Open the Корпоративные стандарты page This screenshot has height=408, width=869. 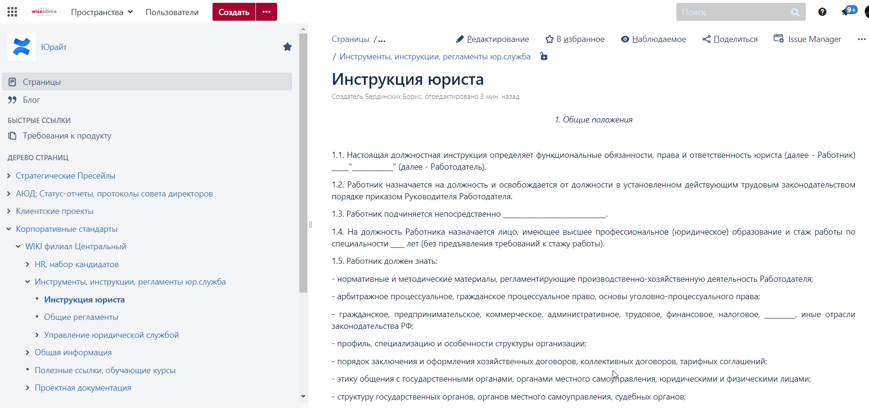pyautogui.click(x=67, y=229)
